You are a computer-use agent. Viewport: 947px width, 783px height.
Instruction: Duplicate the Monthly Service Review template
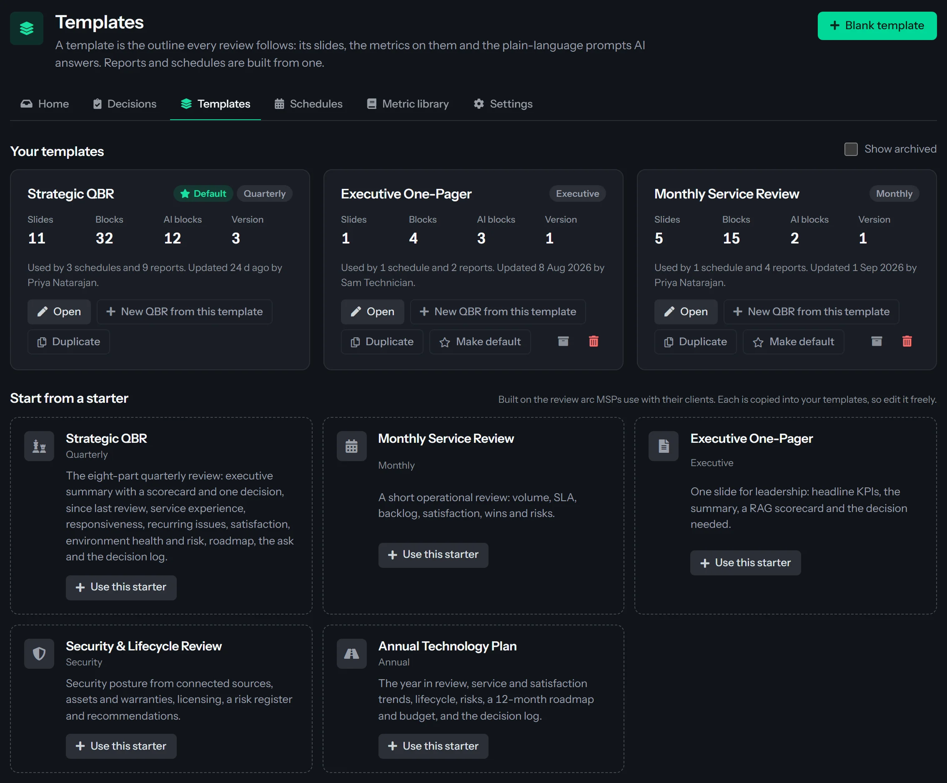click(x=695, y=342)
